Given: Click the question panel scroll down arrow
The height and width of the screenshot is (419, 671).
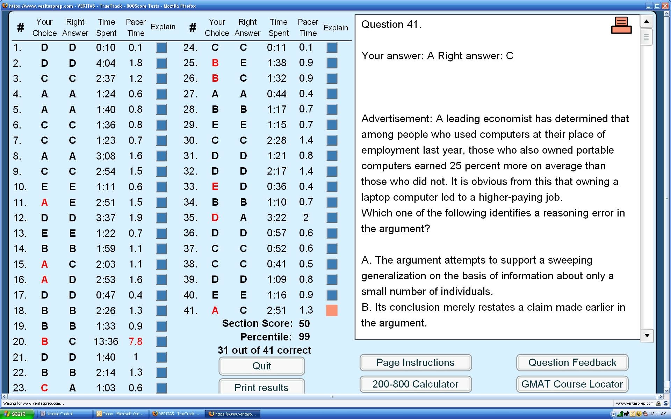Looking at the screenshot, I should (647, 336).
